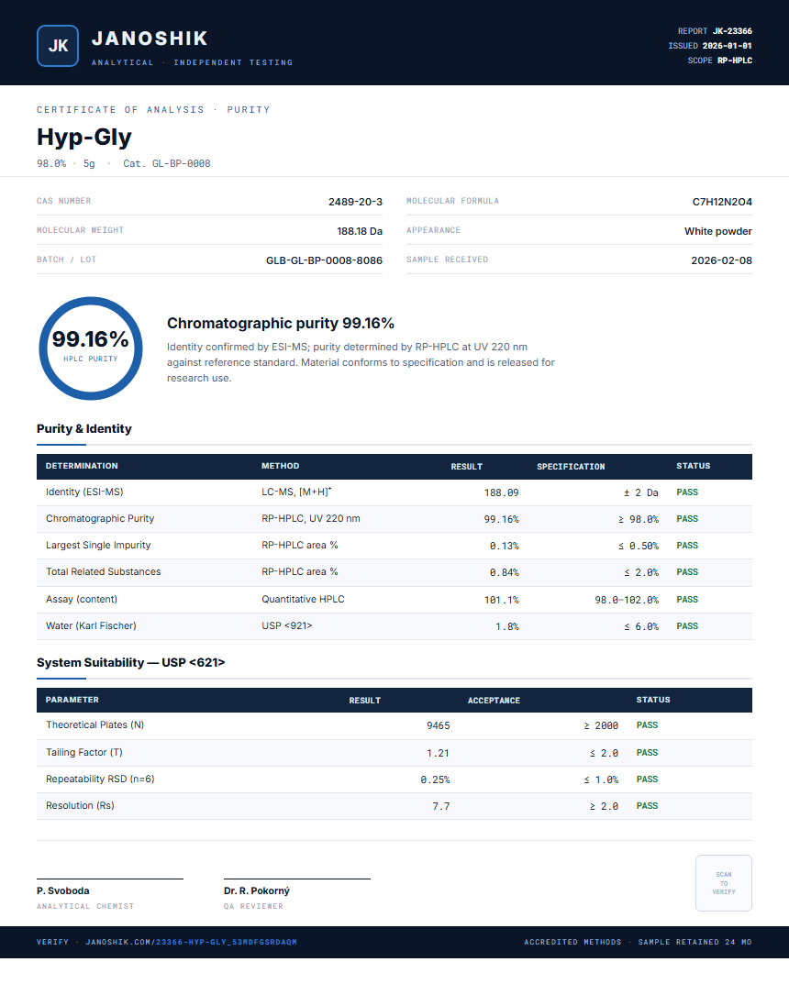Select Theoretical Plates result 9465
Viewport: 789px width, 984px height.
click(439, 725)
